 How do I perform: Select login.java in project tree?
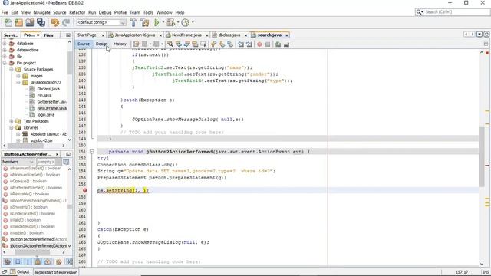[46, 115]
